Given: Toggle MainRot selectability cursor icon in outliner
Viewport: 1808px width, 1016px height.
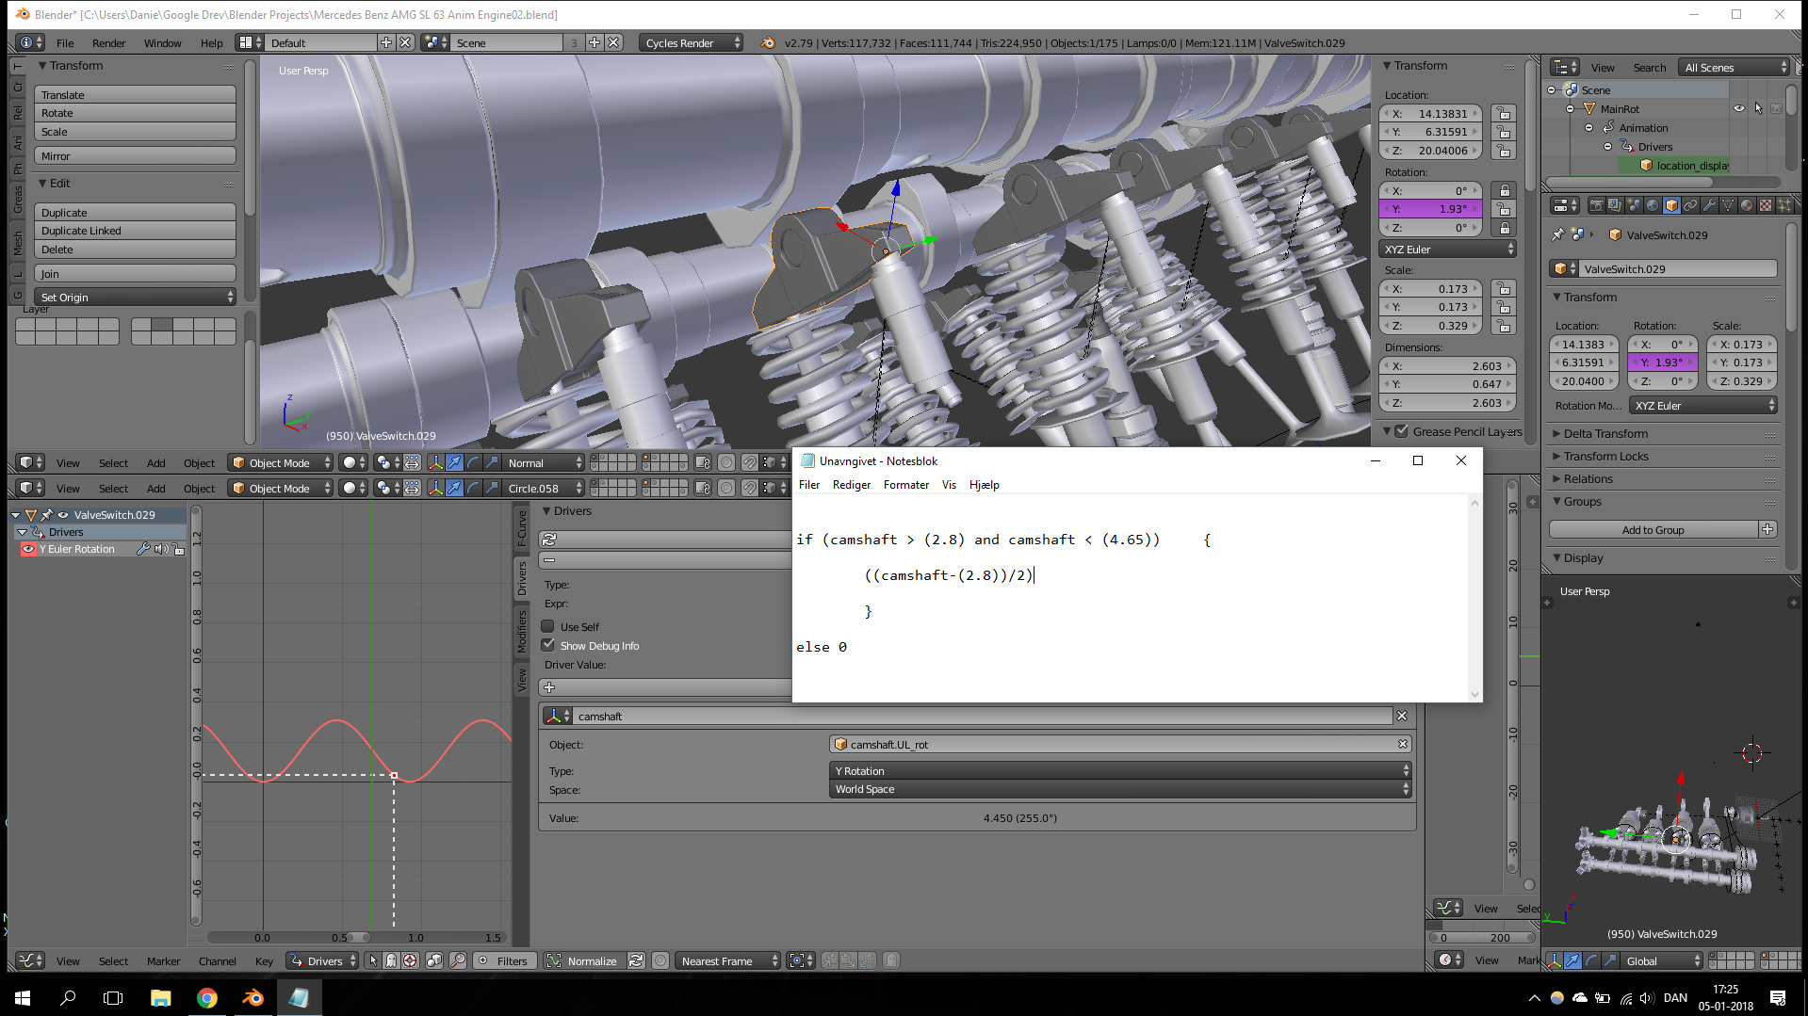Looking at the screenshot, I should (x=1758, y=108).
